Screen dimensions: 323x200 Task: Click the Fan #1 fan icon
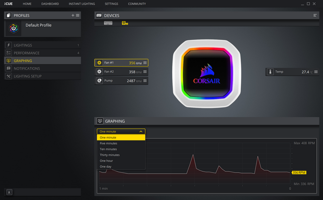pos(99,62)
